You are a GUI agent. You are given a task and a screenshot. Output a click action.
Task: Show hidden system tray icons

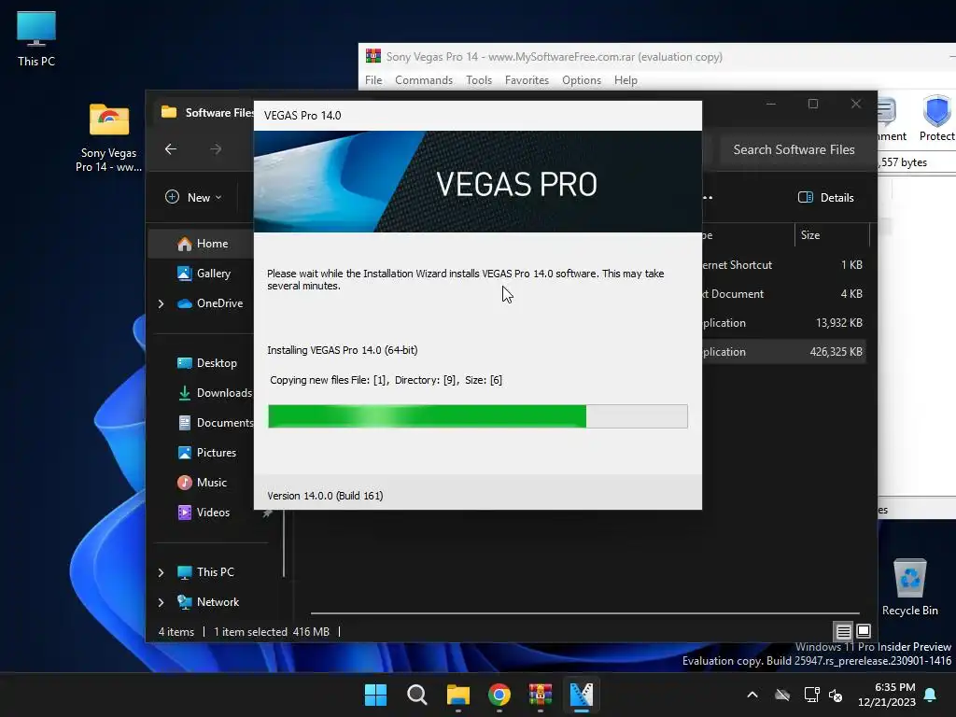coord(752,695)
